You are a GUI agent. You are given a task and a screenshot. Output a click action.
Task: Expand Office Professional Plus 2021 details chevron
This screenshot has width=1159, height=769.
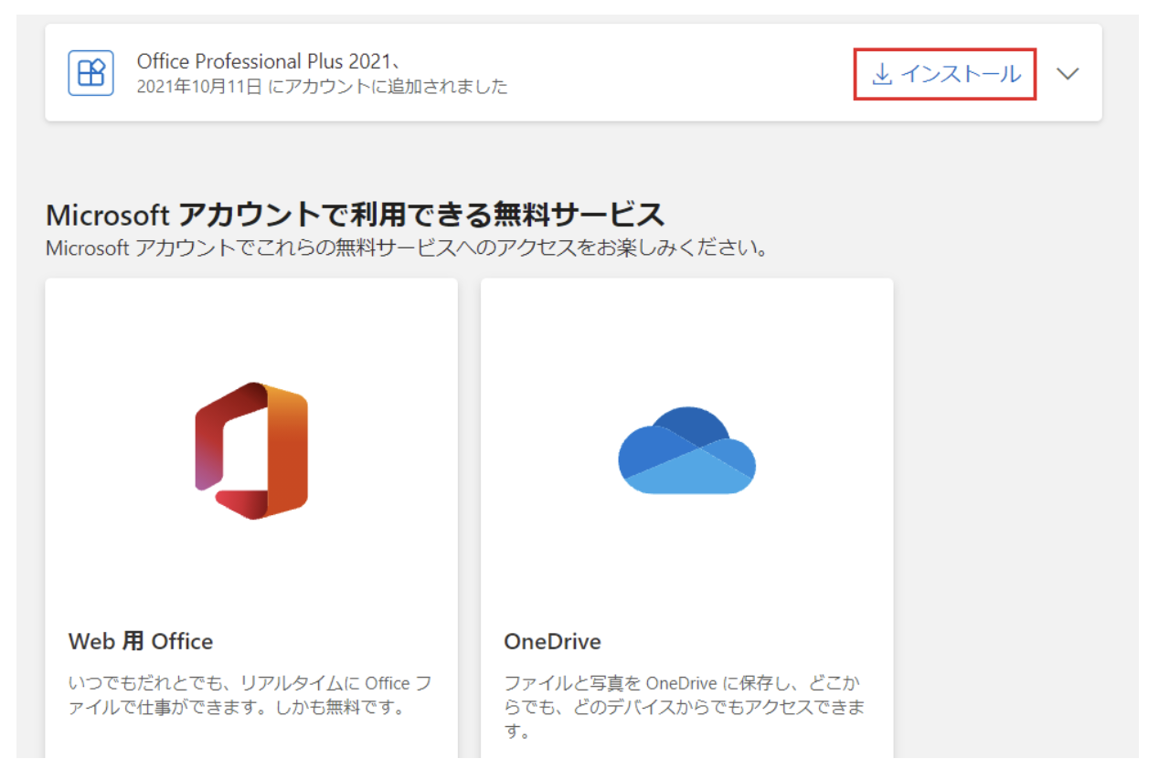[x=1067, y=74]
